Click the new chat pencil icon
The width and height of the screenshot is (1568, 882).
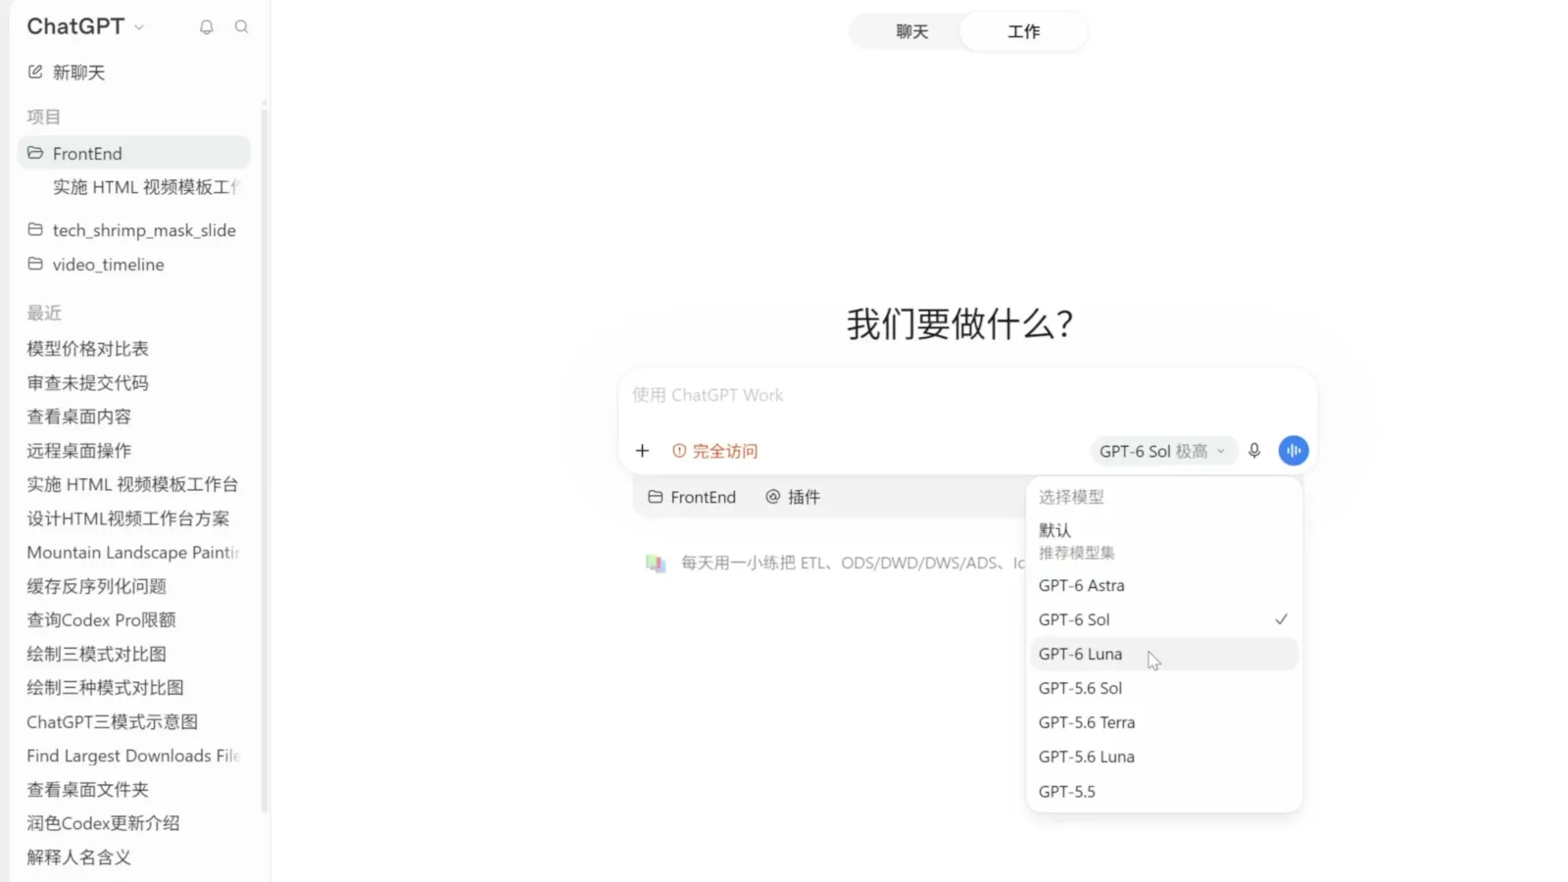coord(35,72)
